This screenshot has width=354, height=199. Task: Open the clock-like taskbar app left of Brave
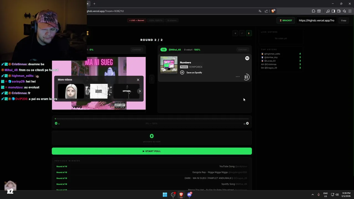[x=173, y=195]
